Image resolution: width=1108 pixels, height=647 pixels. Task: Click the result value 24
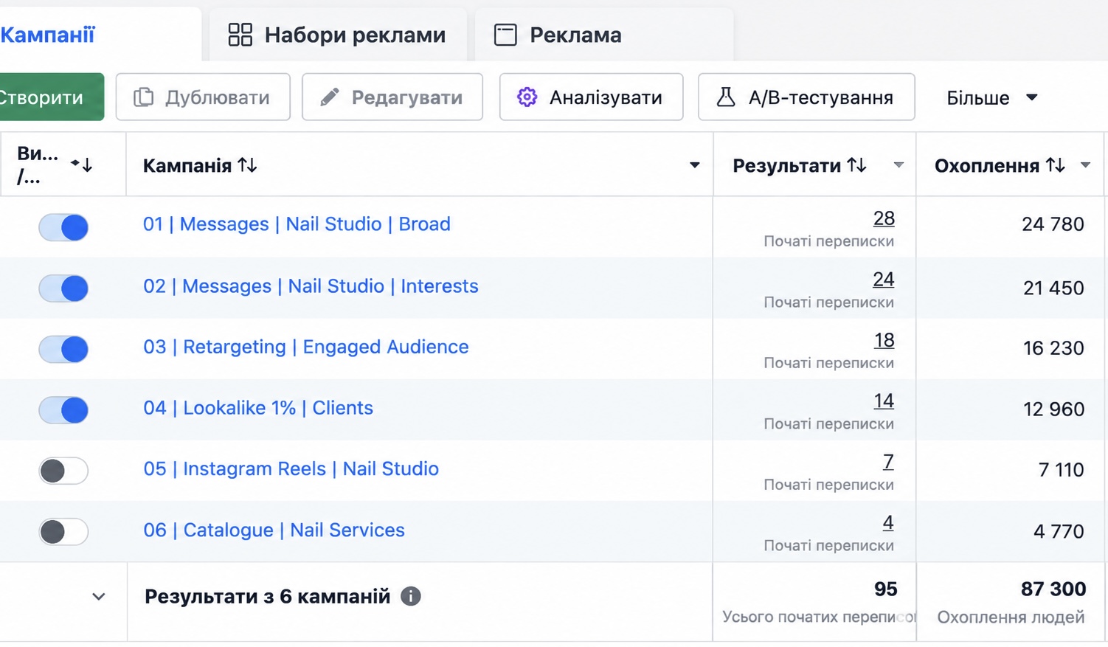884,280
